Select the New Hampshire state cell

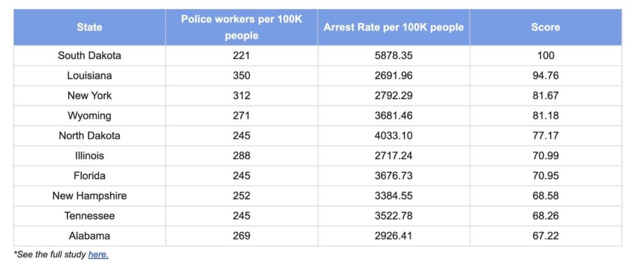(89, 196)
